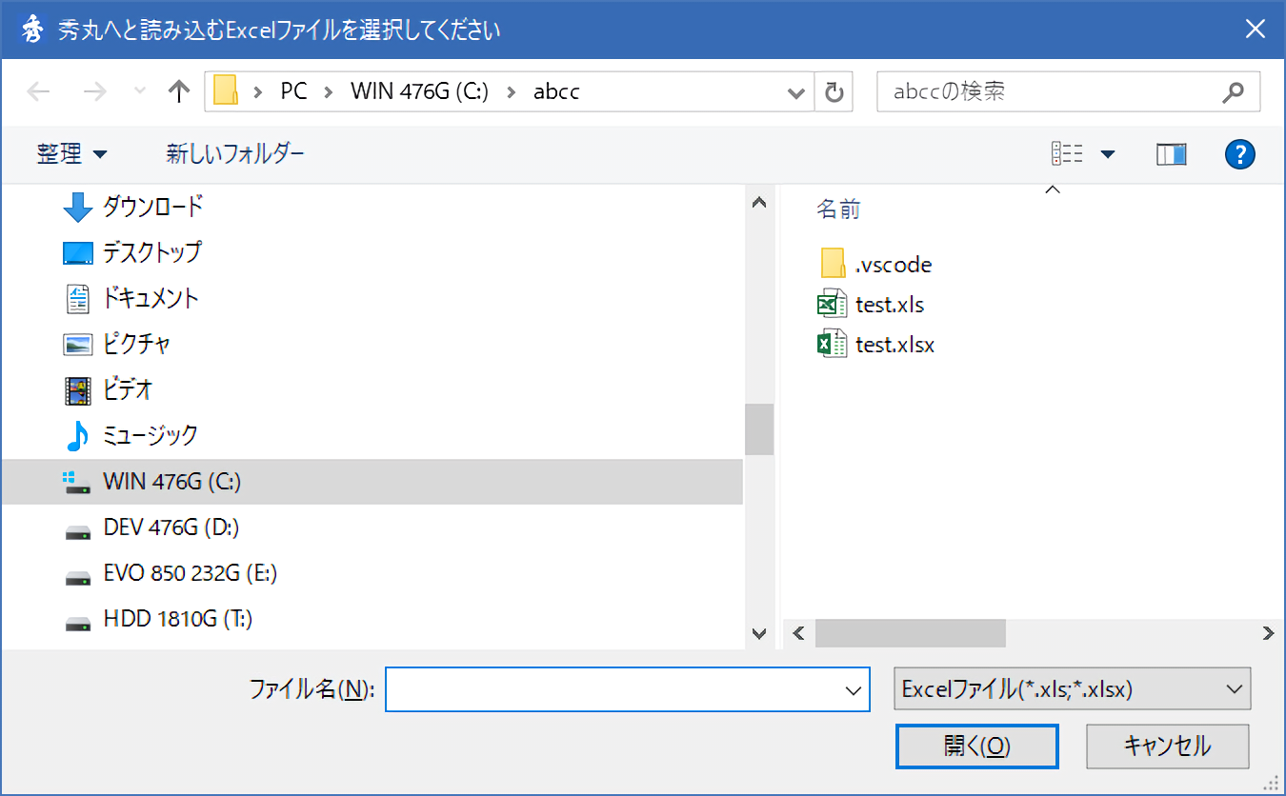1286x796 pixels.
Task: Toggle the preview pane icon
Action: [1171, 153]
